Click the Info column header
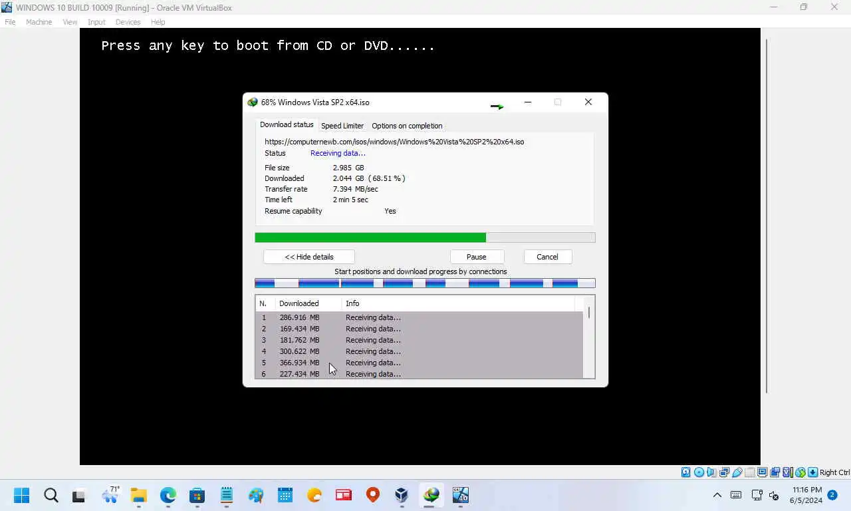851x511 pixels. (458, 303)
